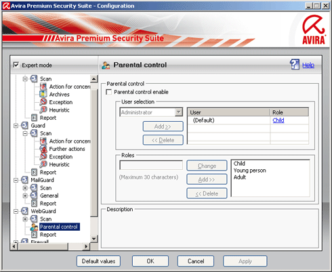Click the Scan icon under MailGuard

(34, 187)
